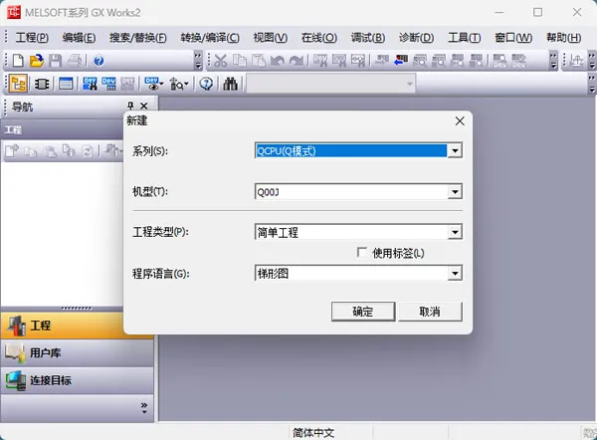
Task: Enable the 使用标签(L) checkbox
Action: point(362,252)
